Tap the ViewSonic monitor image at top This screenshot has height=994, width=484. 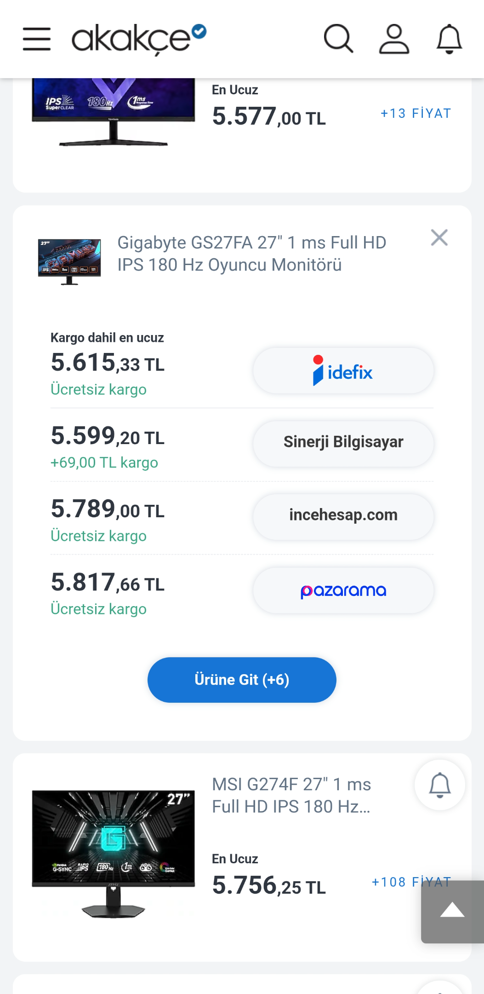pos(114,112)
